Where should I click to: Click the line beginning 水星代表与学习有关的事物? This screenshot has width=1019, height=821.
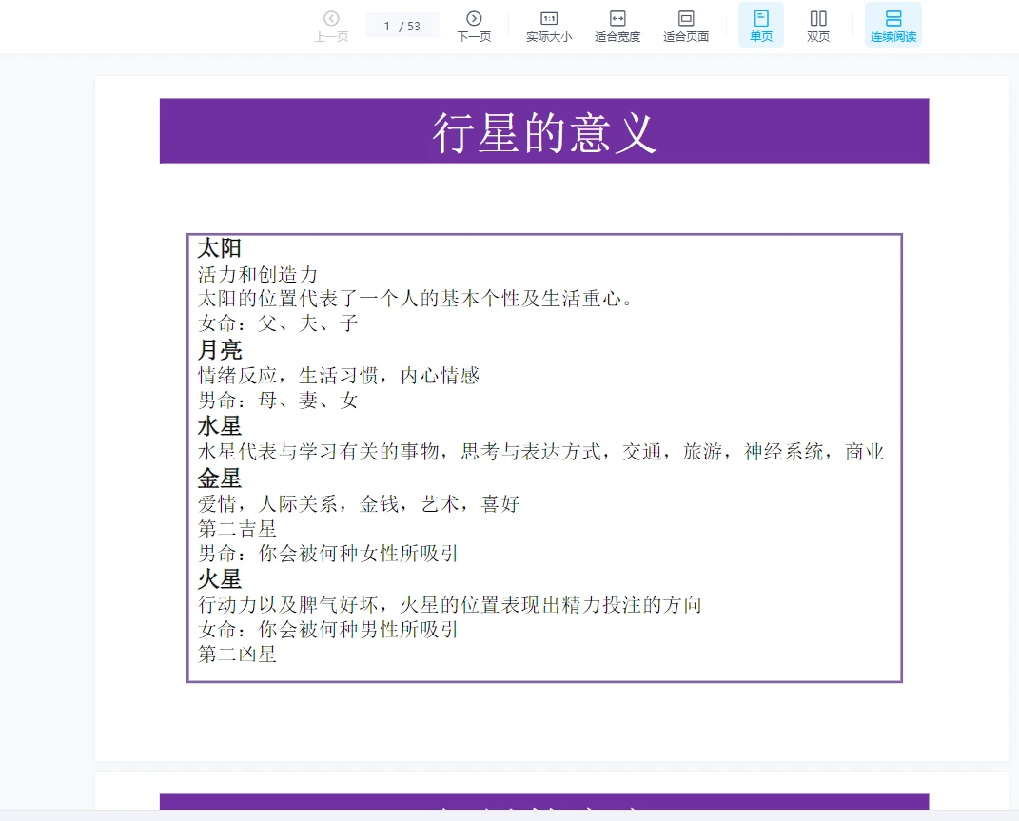540,451
